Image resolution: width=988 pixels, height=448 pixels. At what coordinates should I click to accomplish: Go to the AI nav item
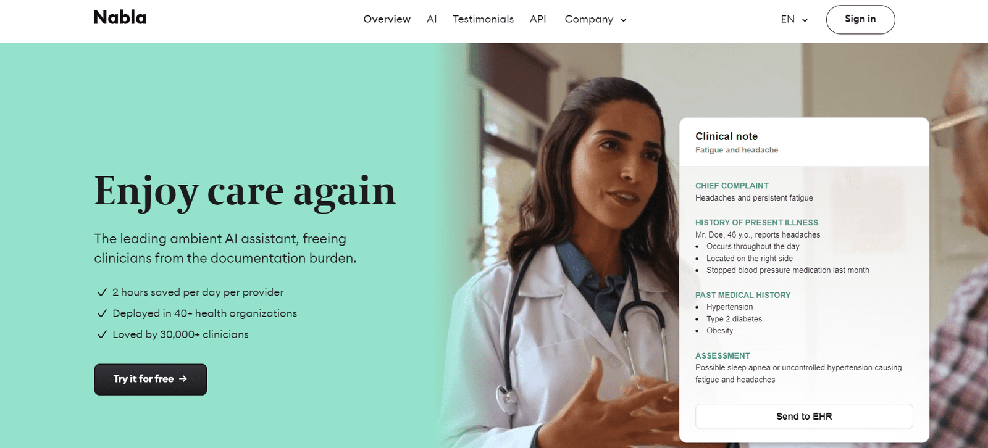pyautogui.click(x=432, y=19)
